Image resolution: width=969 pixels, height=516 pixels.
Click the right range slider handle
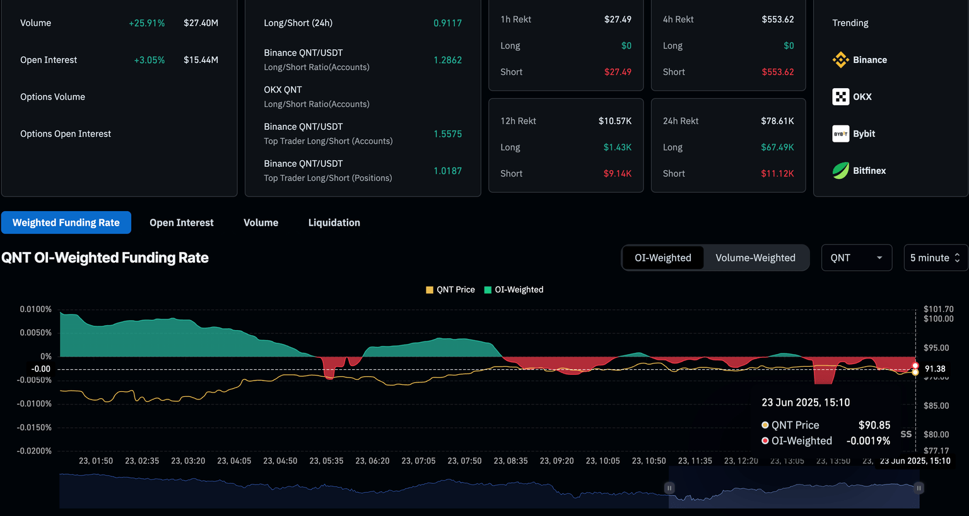point(919,488)
